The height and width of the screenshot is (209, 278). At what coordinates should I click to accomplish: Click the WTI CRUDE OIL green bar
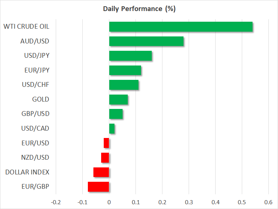181,27
